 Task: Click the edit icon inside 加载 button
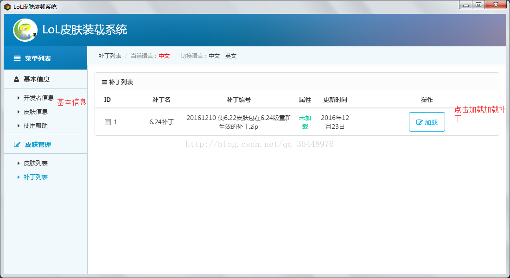[x=419, y=122]
